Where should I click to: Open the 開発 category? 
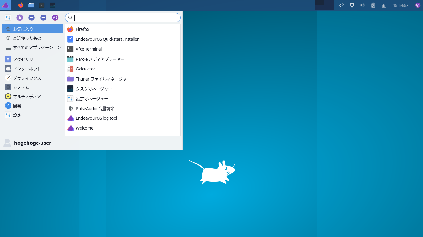coord(33,106)
